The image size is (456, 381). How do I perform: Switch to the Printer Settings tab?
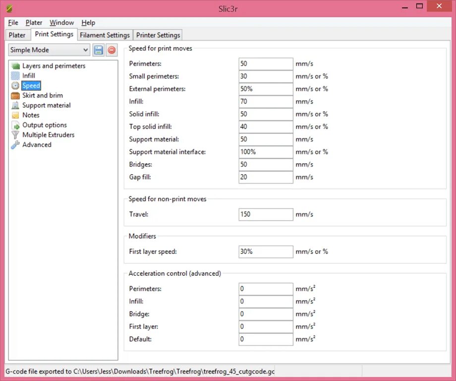pyautogui.click(x=158, y=35)
